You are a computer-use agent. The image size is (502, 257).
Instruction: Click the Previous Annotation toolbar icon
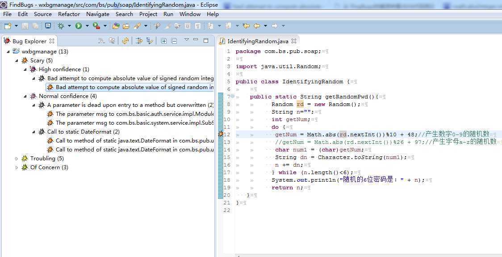coord(228,26)
